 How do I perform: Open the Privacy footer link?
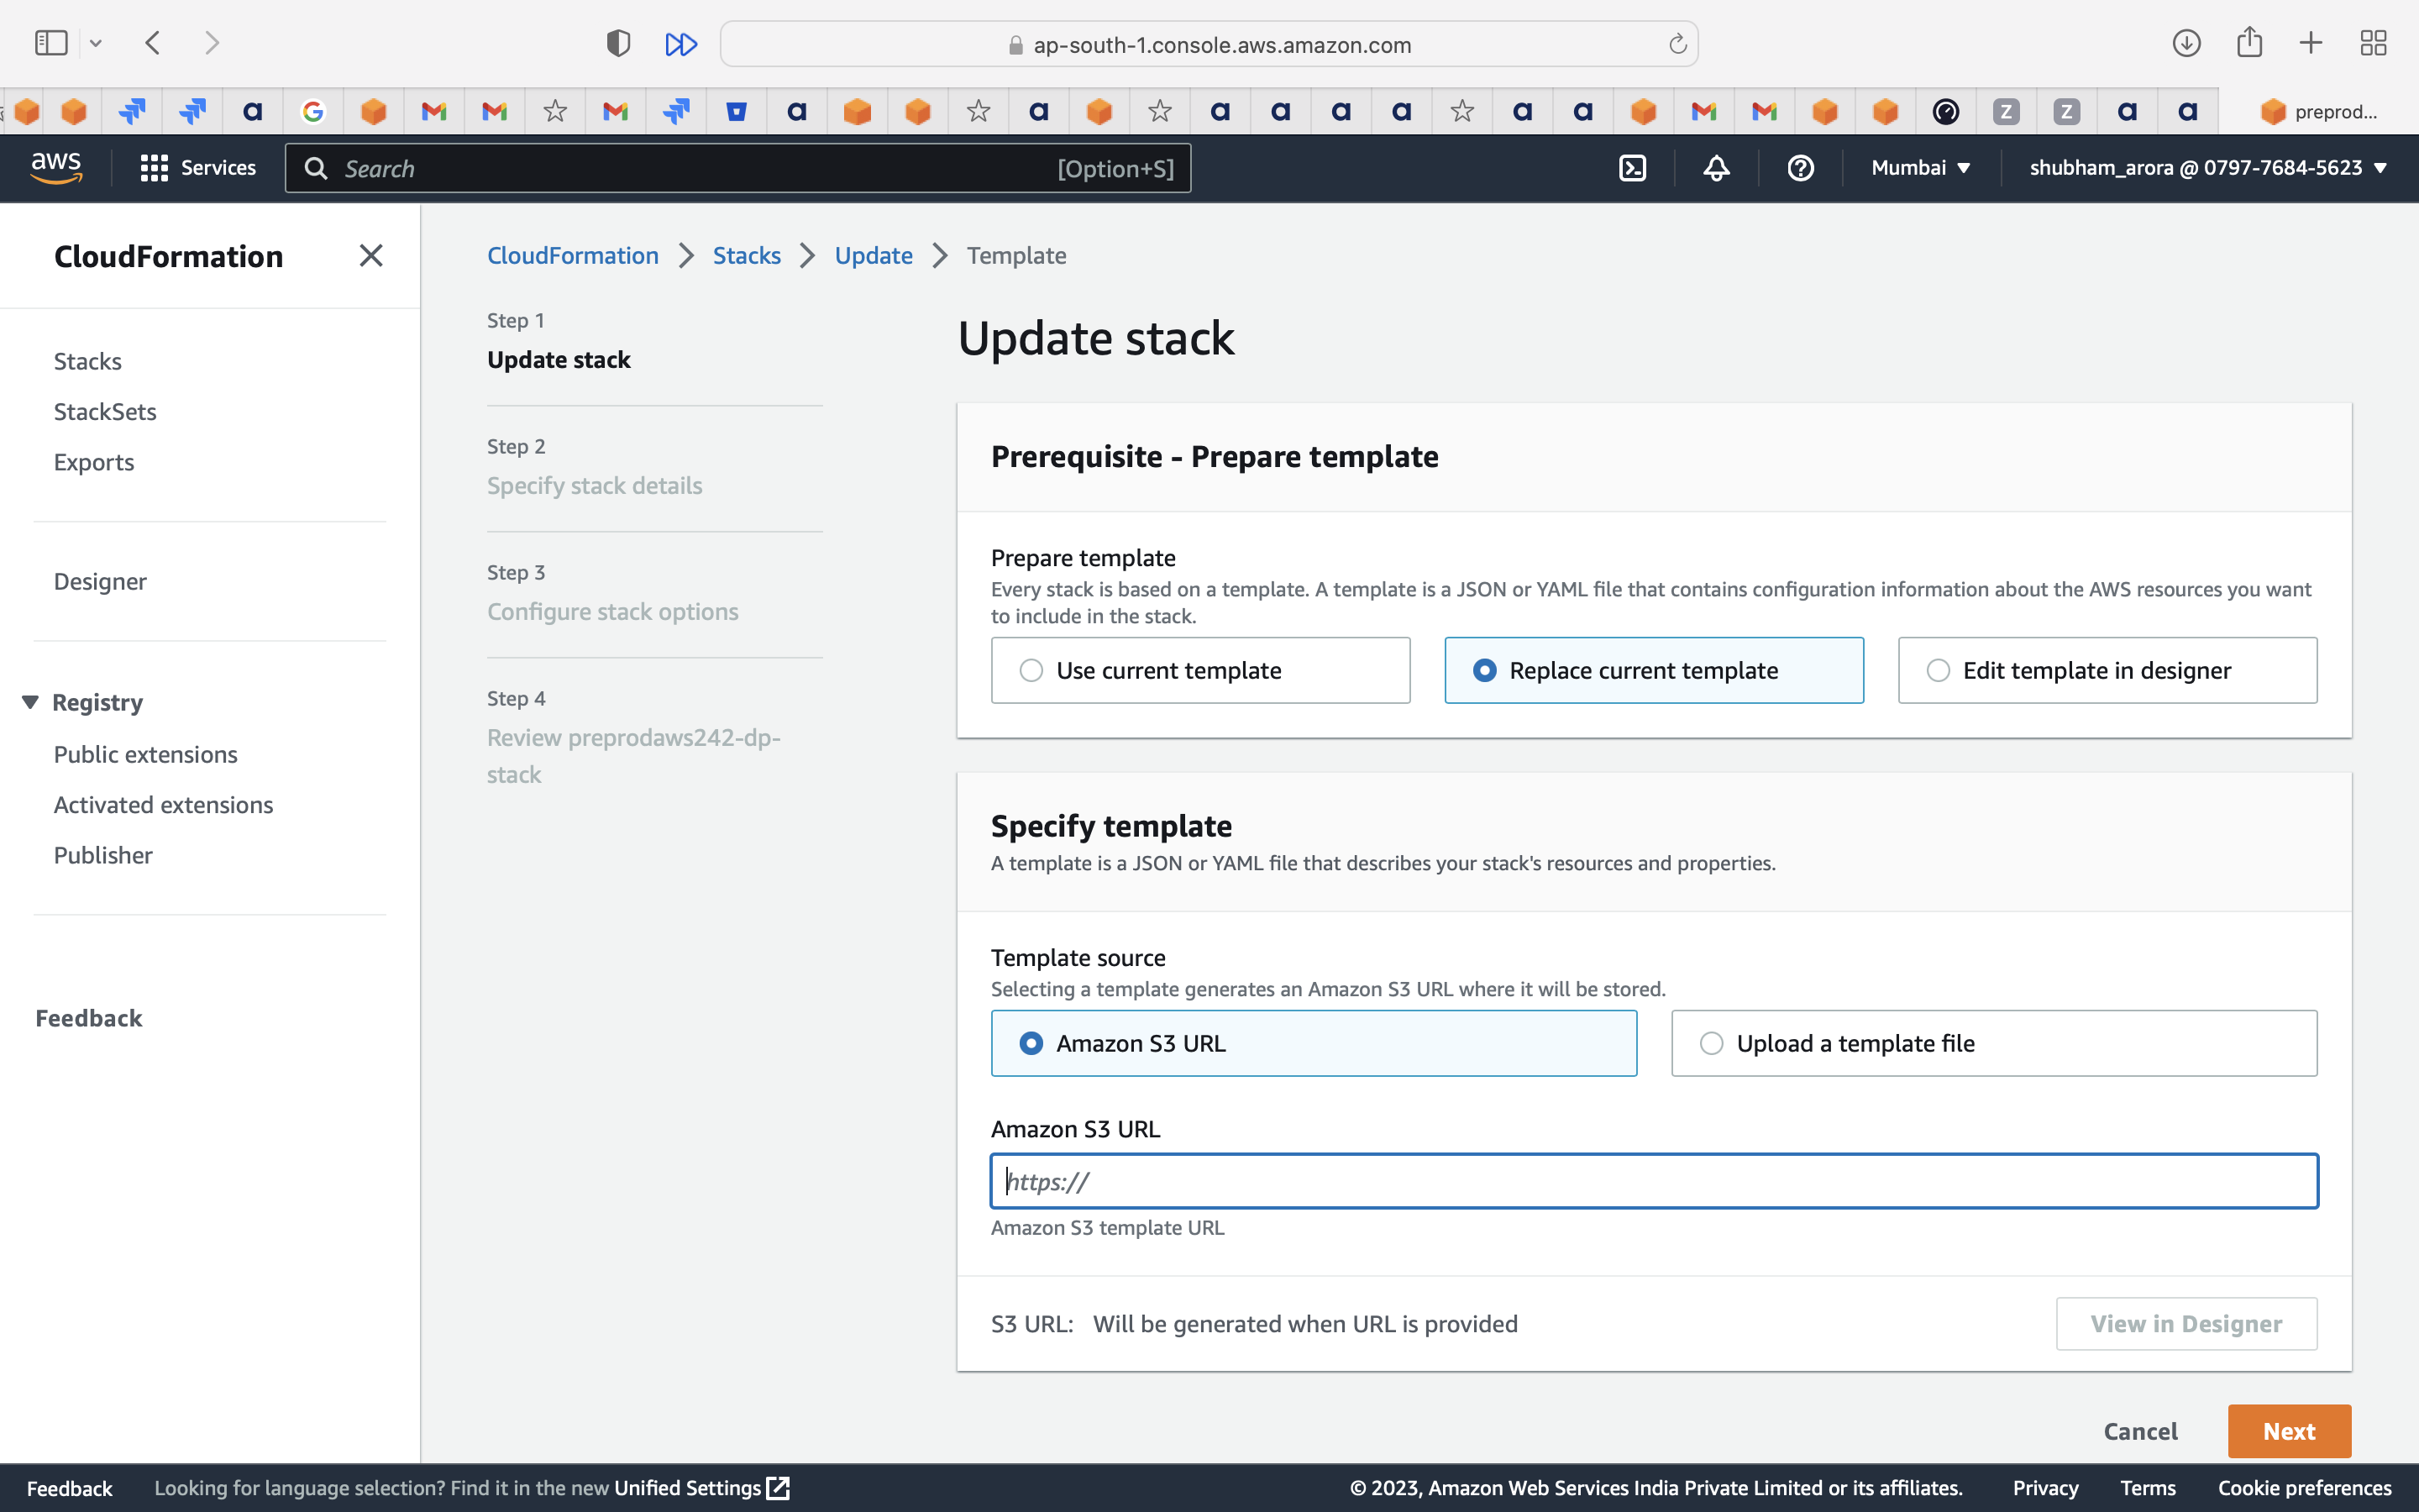point(2045,1488)
